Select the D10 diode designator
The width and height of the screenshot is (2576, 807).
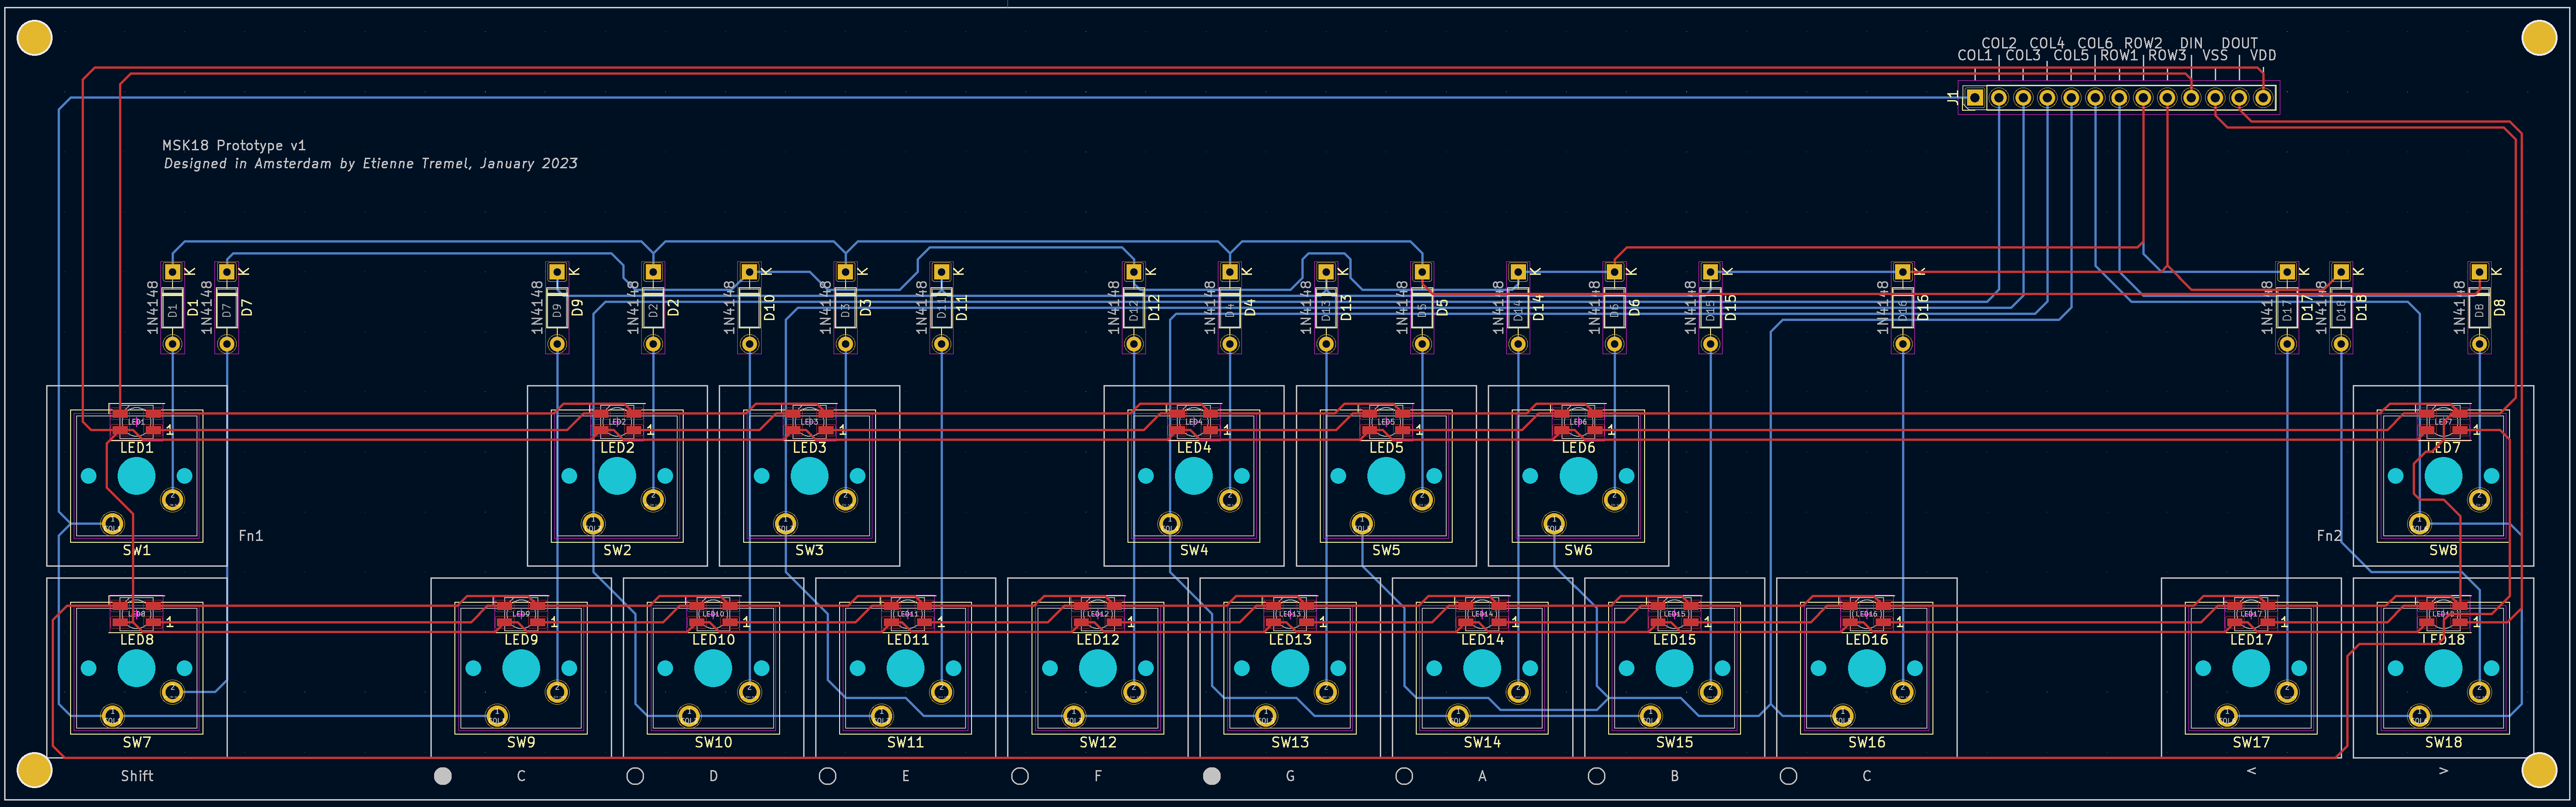coord(769,307)
